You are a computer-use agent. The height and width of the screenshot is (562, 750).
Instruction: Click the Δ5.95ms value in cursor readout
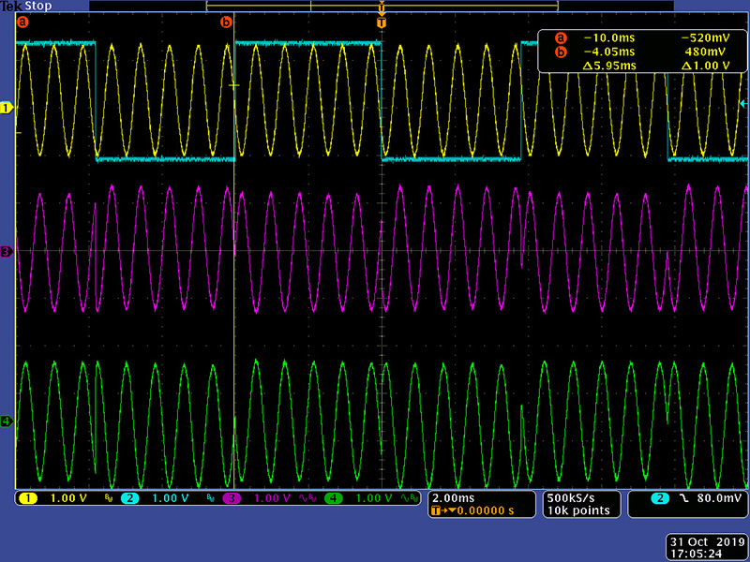(x=590, y=67)
